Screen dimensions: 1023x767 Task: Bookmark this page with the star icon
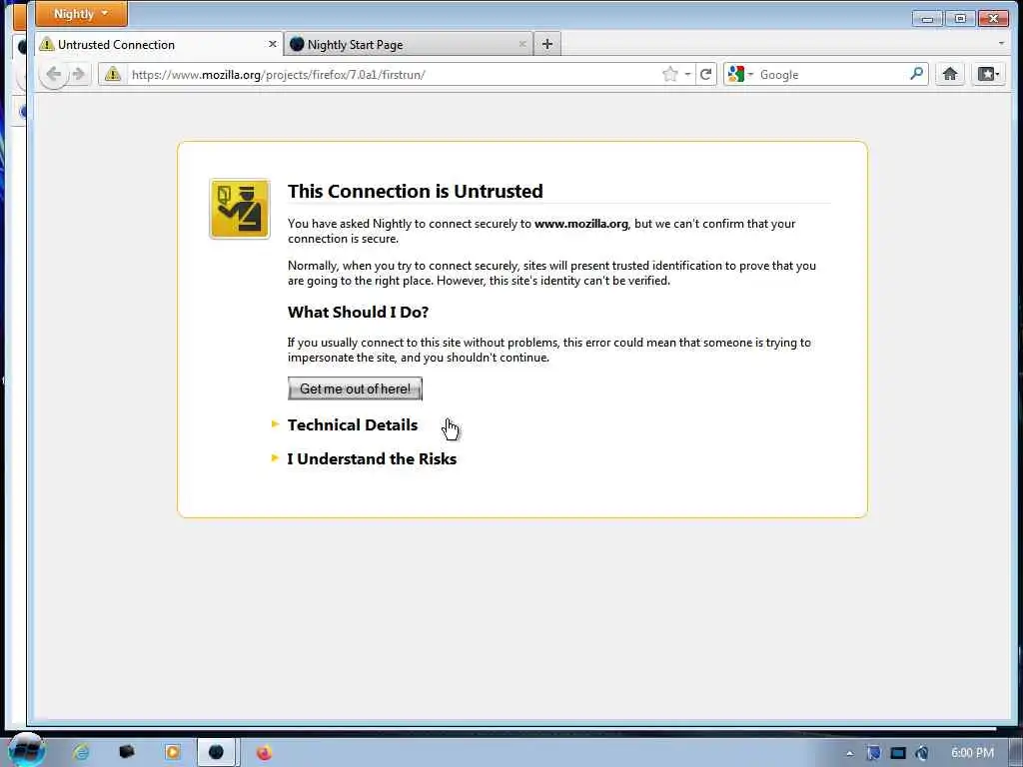pos(670,74)
